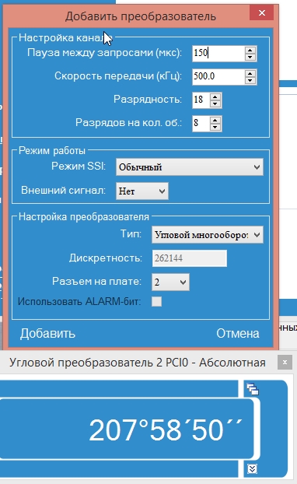Click the 207°58´50´´ angle readout
Viewport: 297px width, 484px height.
[x=166, y=430]
